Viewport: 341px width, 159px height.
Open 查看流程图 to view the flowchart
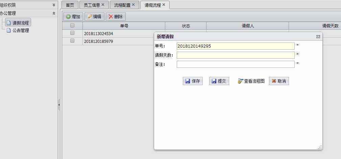click(251, 81)
